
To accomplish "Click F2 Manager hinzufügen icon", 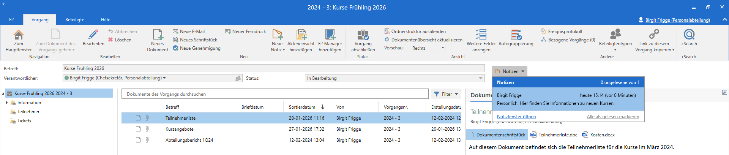I will pyautogui.click(x=330, y=35).
